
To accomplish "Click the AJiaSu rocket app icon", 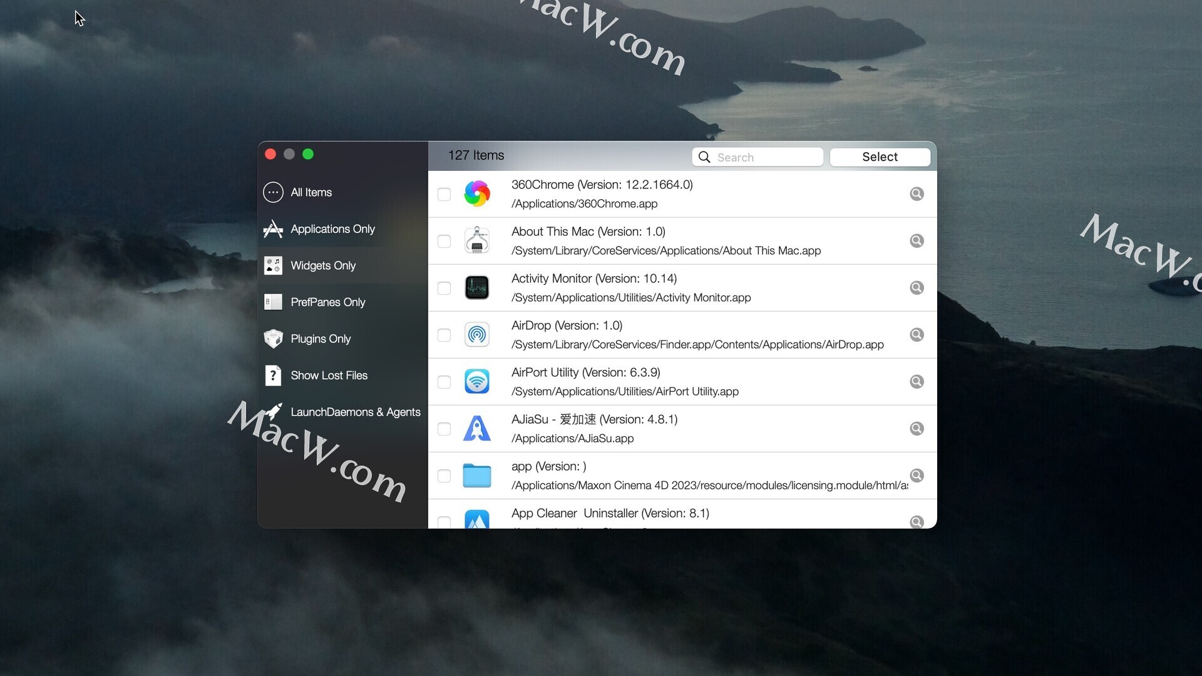I will point(477,428).
